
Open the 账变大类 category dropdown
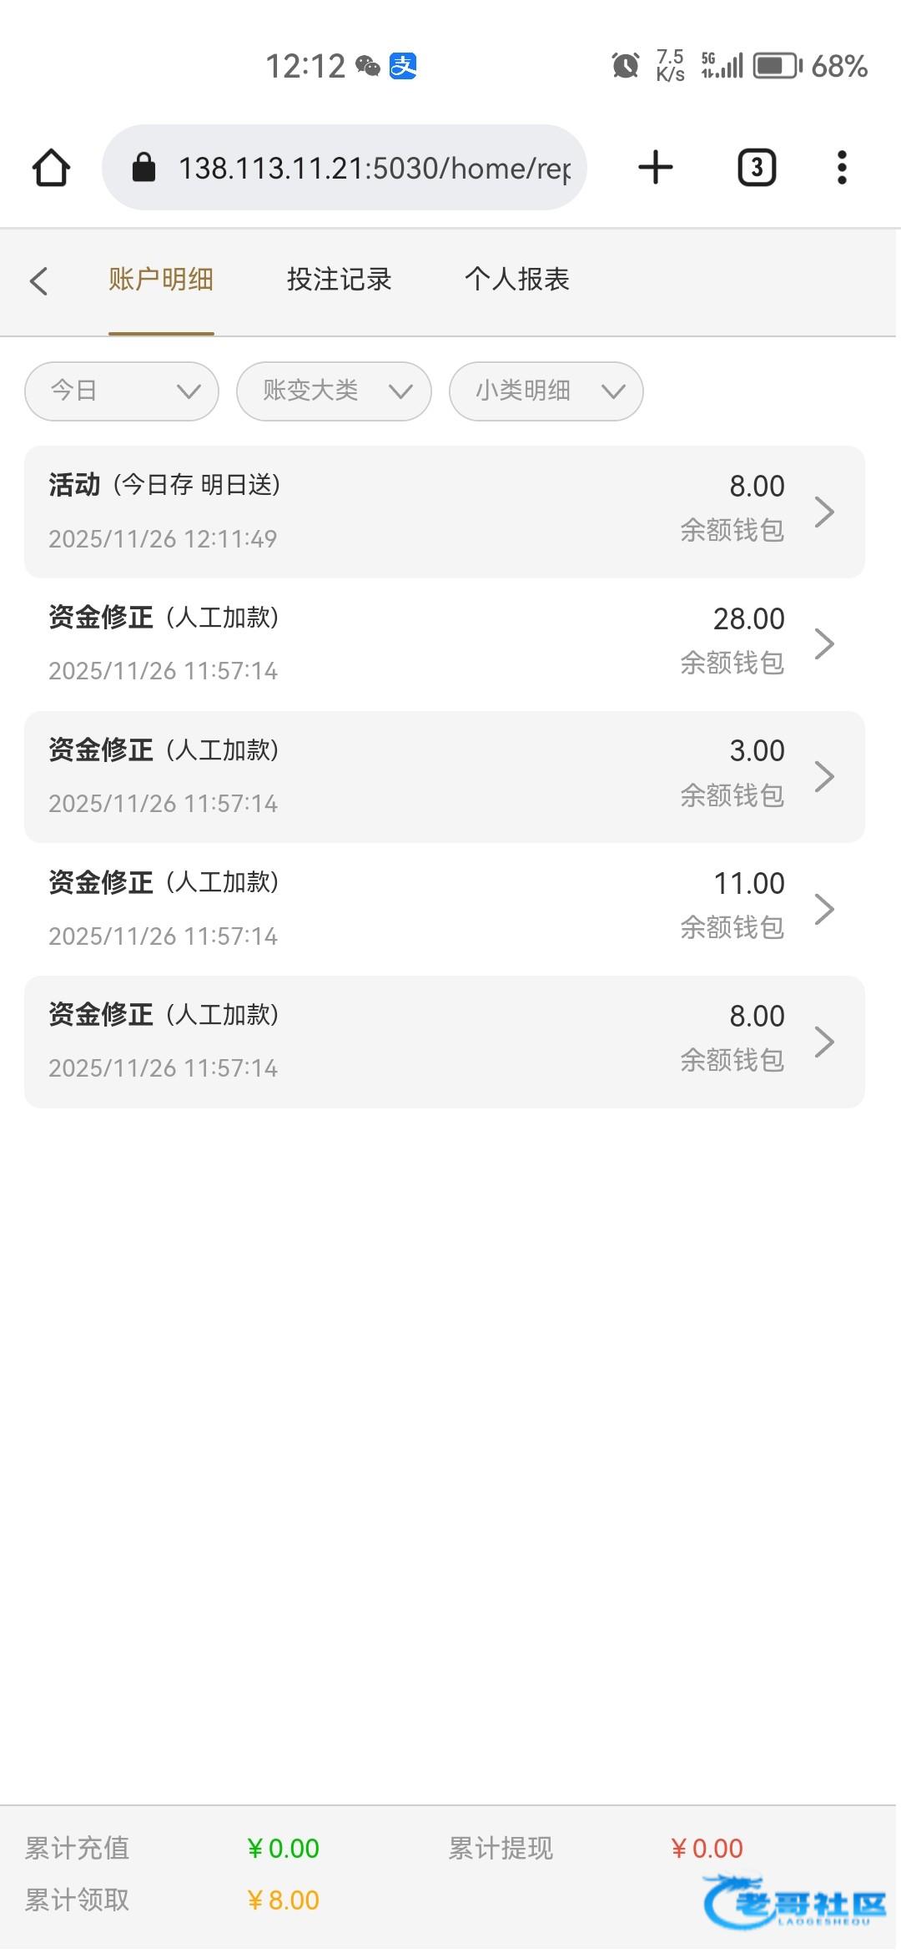pyautogui.click(x=334, y=391)
